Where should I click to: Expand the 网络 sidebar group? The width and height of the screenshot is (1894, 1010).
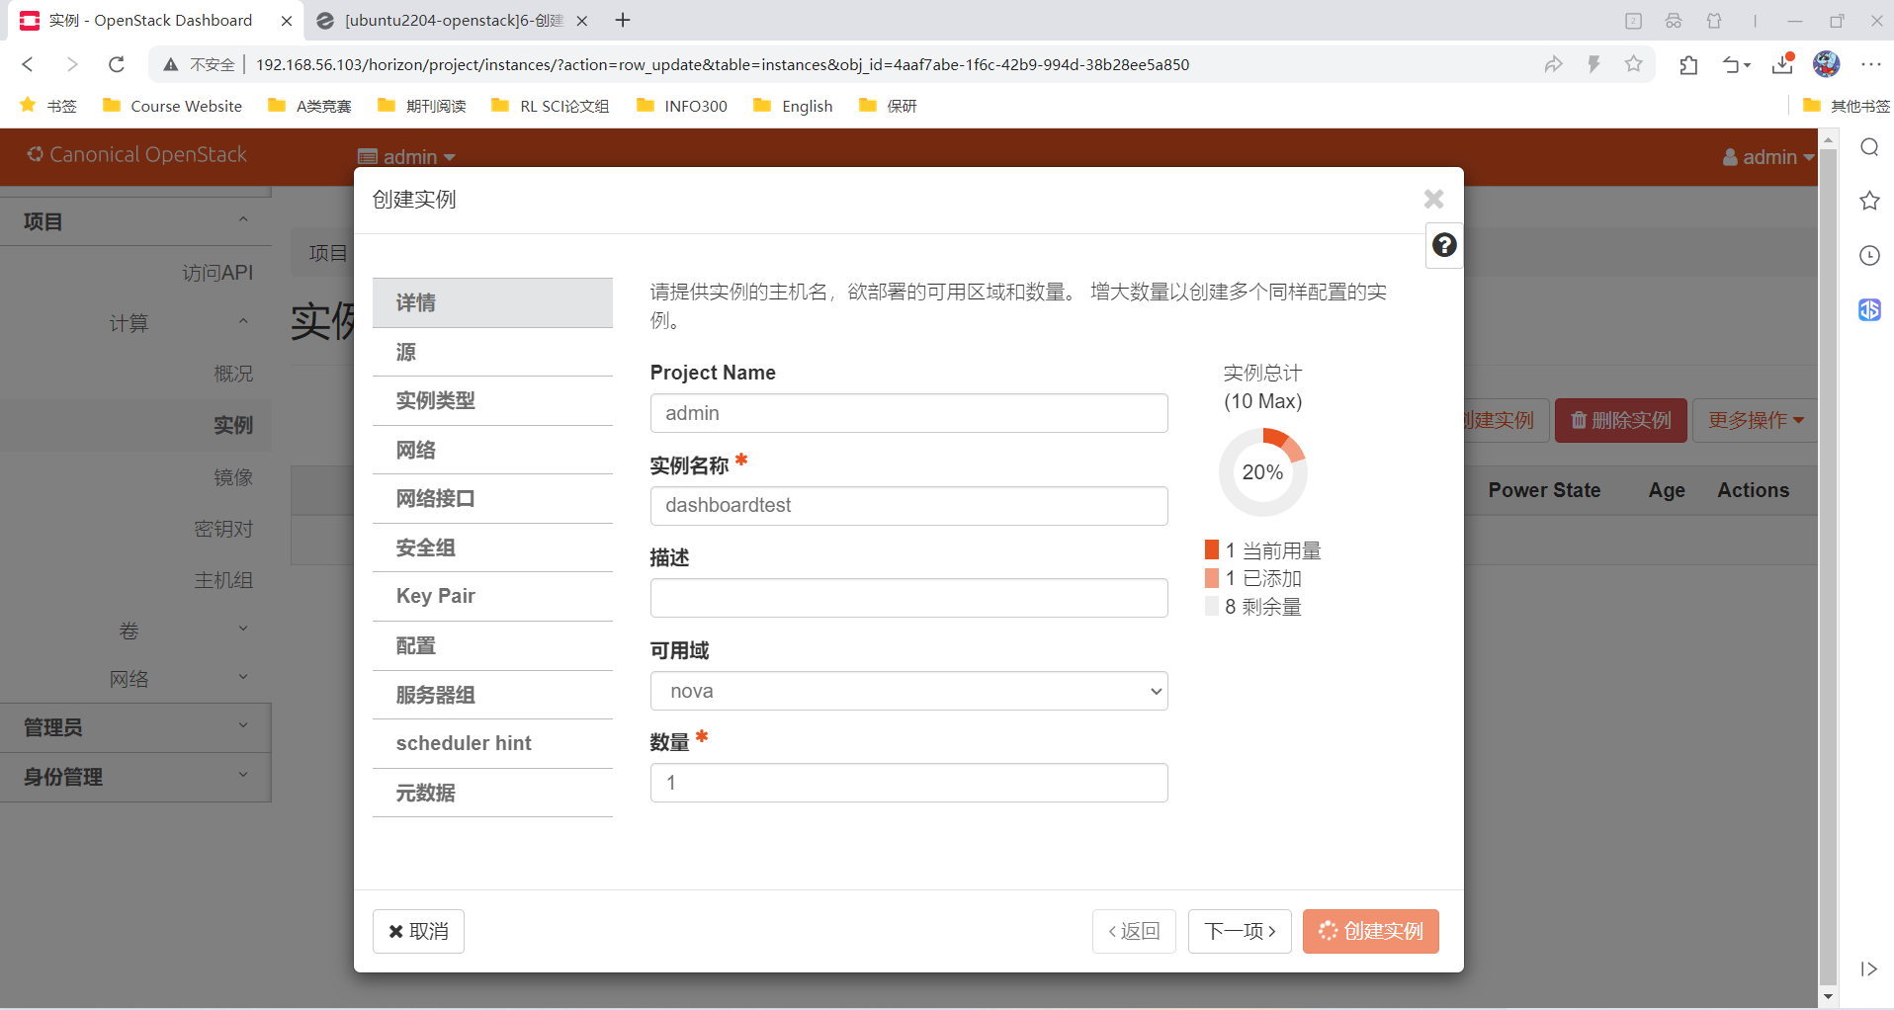(135, 679)
